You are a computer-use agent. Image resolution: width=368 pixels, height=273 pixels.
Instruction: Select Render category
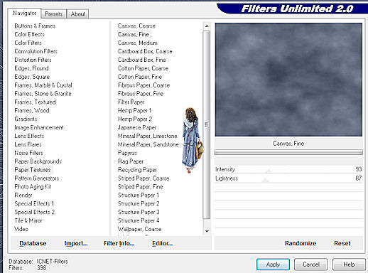click(x=23, y=196)
